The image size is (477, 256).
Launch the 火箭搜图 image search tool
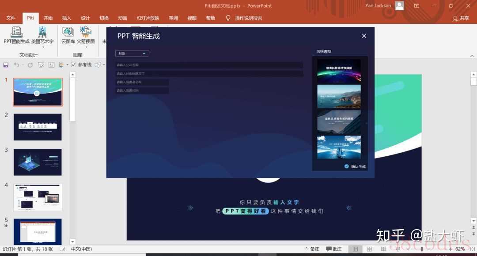click(x=86, y=35)
